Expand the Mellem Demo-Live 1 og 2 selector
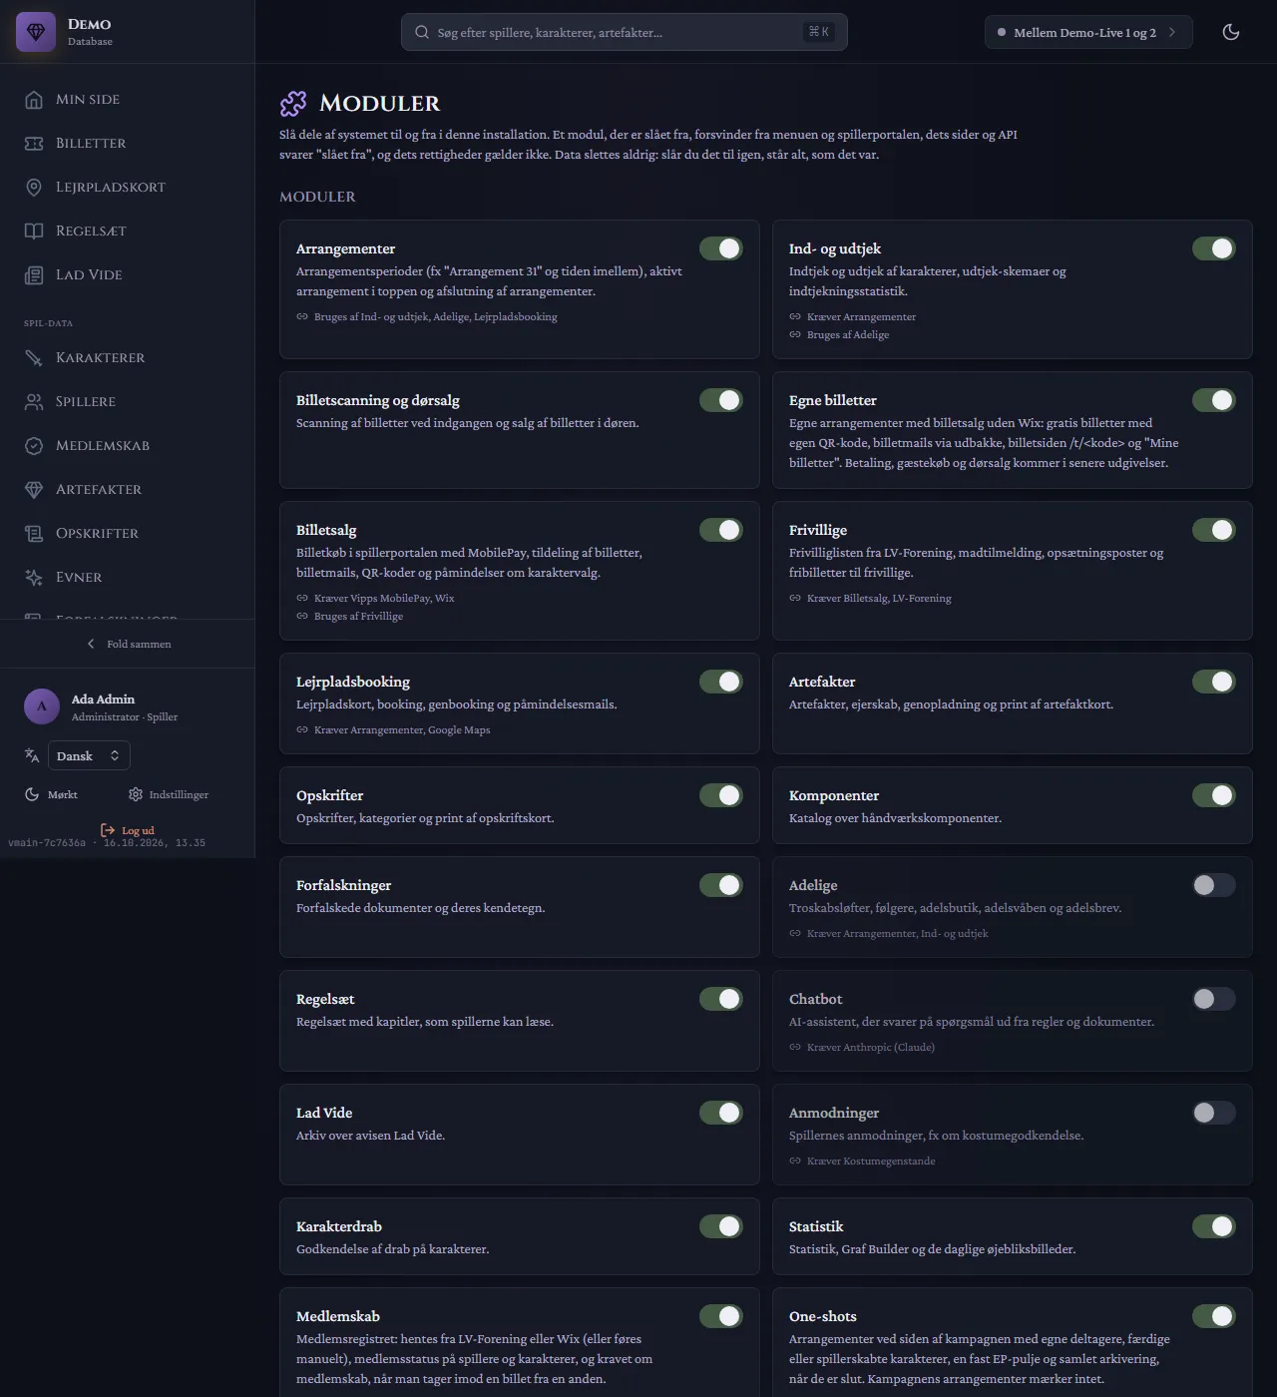This screenshot has height=1397, width=1277. 1088,32
